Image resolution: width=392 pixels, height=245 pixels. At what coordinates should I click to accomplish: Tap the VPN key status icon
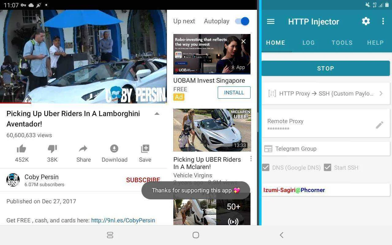pos(24,5)
